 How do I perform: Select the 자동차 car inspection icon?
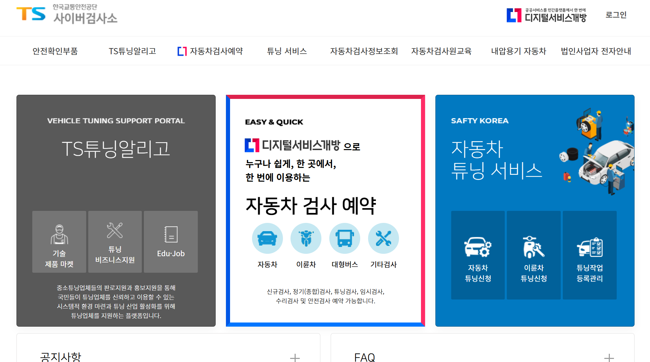click(x=267, y=238)
